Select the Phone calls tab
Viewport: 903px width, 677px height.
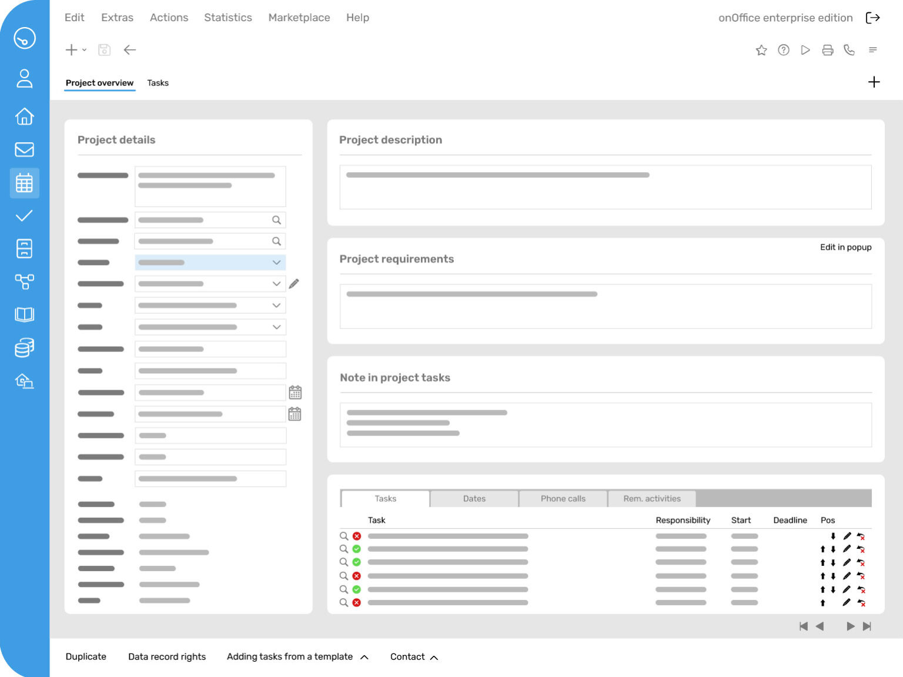(563, 498)
